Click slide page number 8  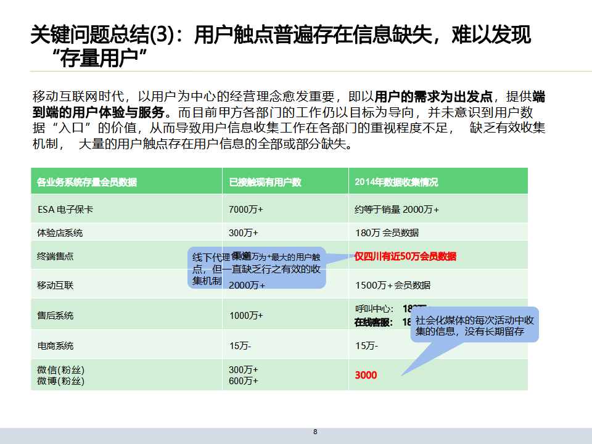pyautogui.click(x=315, y=432)
